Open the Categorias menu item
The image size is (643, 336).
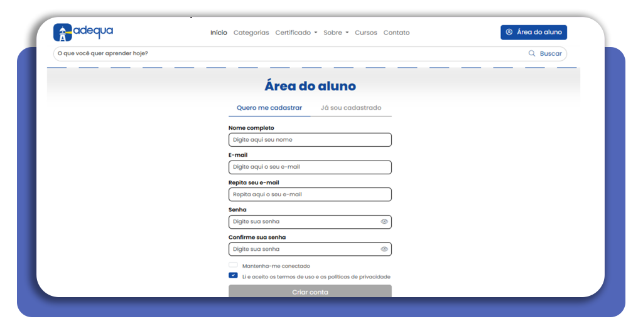(251, 33)
